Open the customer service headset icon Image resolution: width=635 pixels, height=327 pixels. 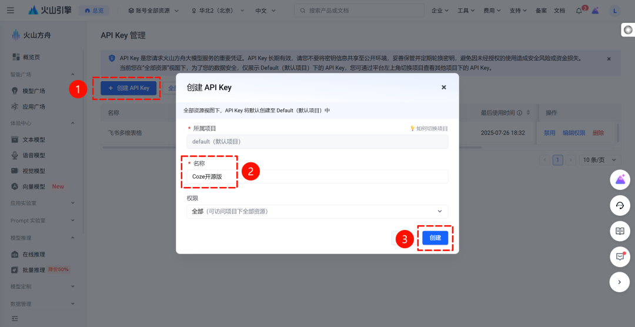[620, 205]
